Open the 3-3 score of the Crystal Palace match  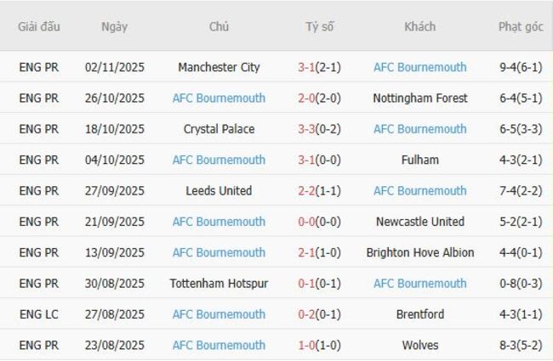pos(307,129)
